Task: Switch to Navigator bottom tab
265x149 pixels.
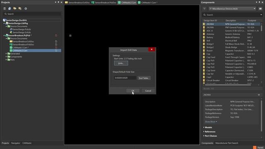Action: pos(16,143)
